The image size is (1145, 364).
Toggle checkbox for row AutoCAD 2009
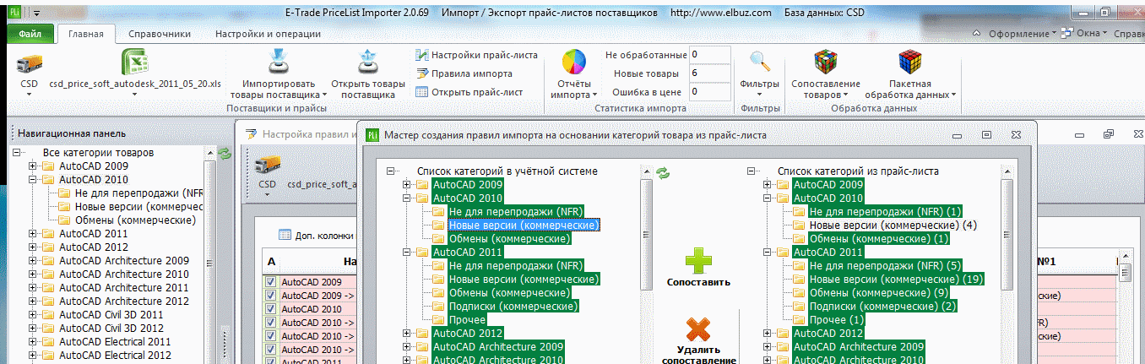point(271,282)
